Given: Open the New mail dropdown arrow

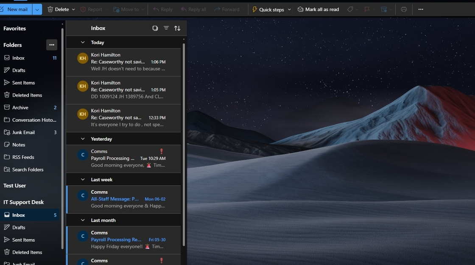Looking at the screenshot, I should click(37, 9).
